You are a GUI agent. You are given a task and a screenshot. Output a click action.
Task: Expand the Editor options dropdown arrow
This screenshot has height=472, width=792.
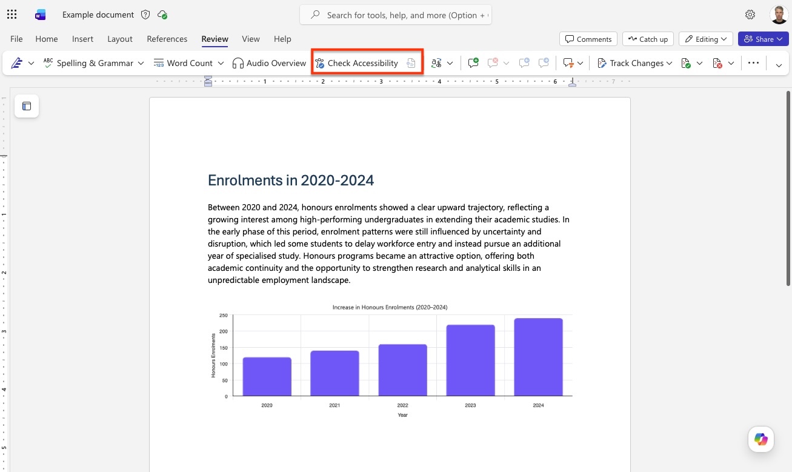tap(31, 63)
